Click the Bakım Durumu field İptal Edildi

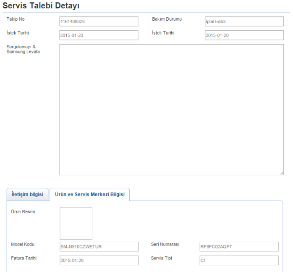[x=244, y=21]
